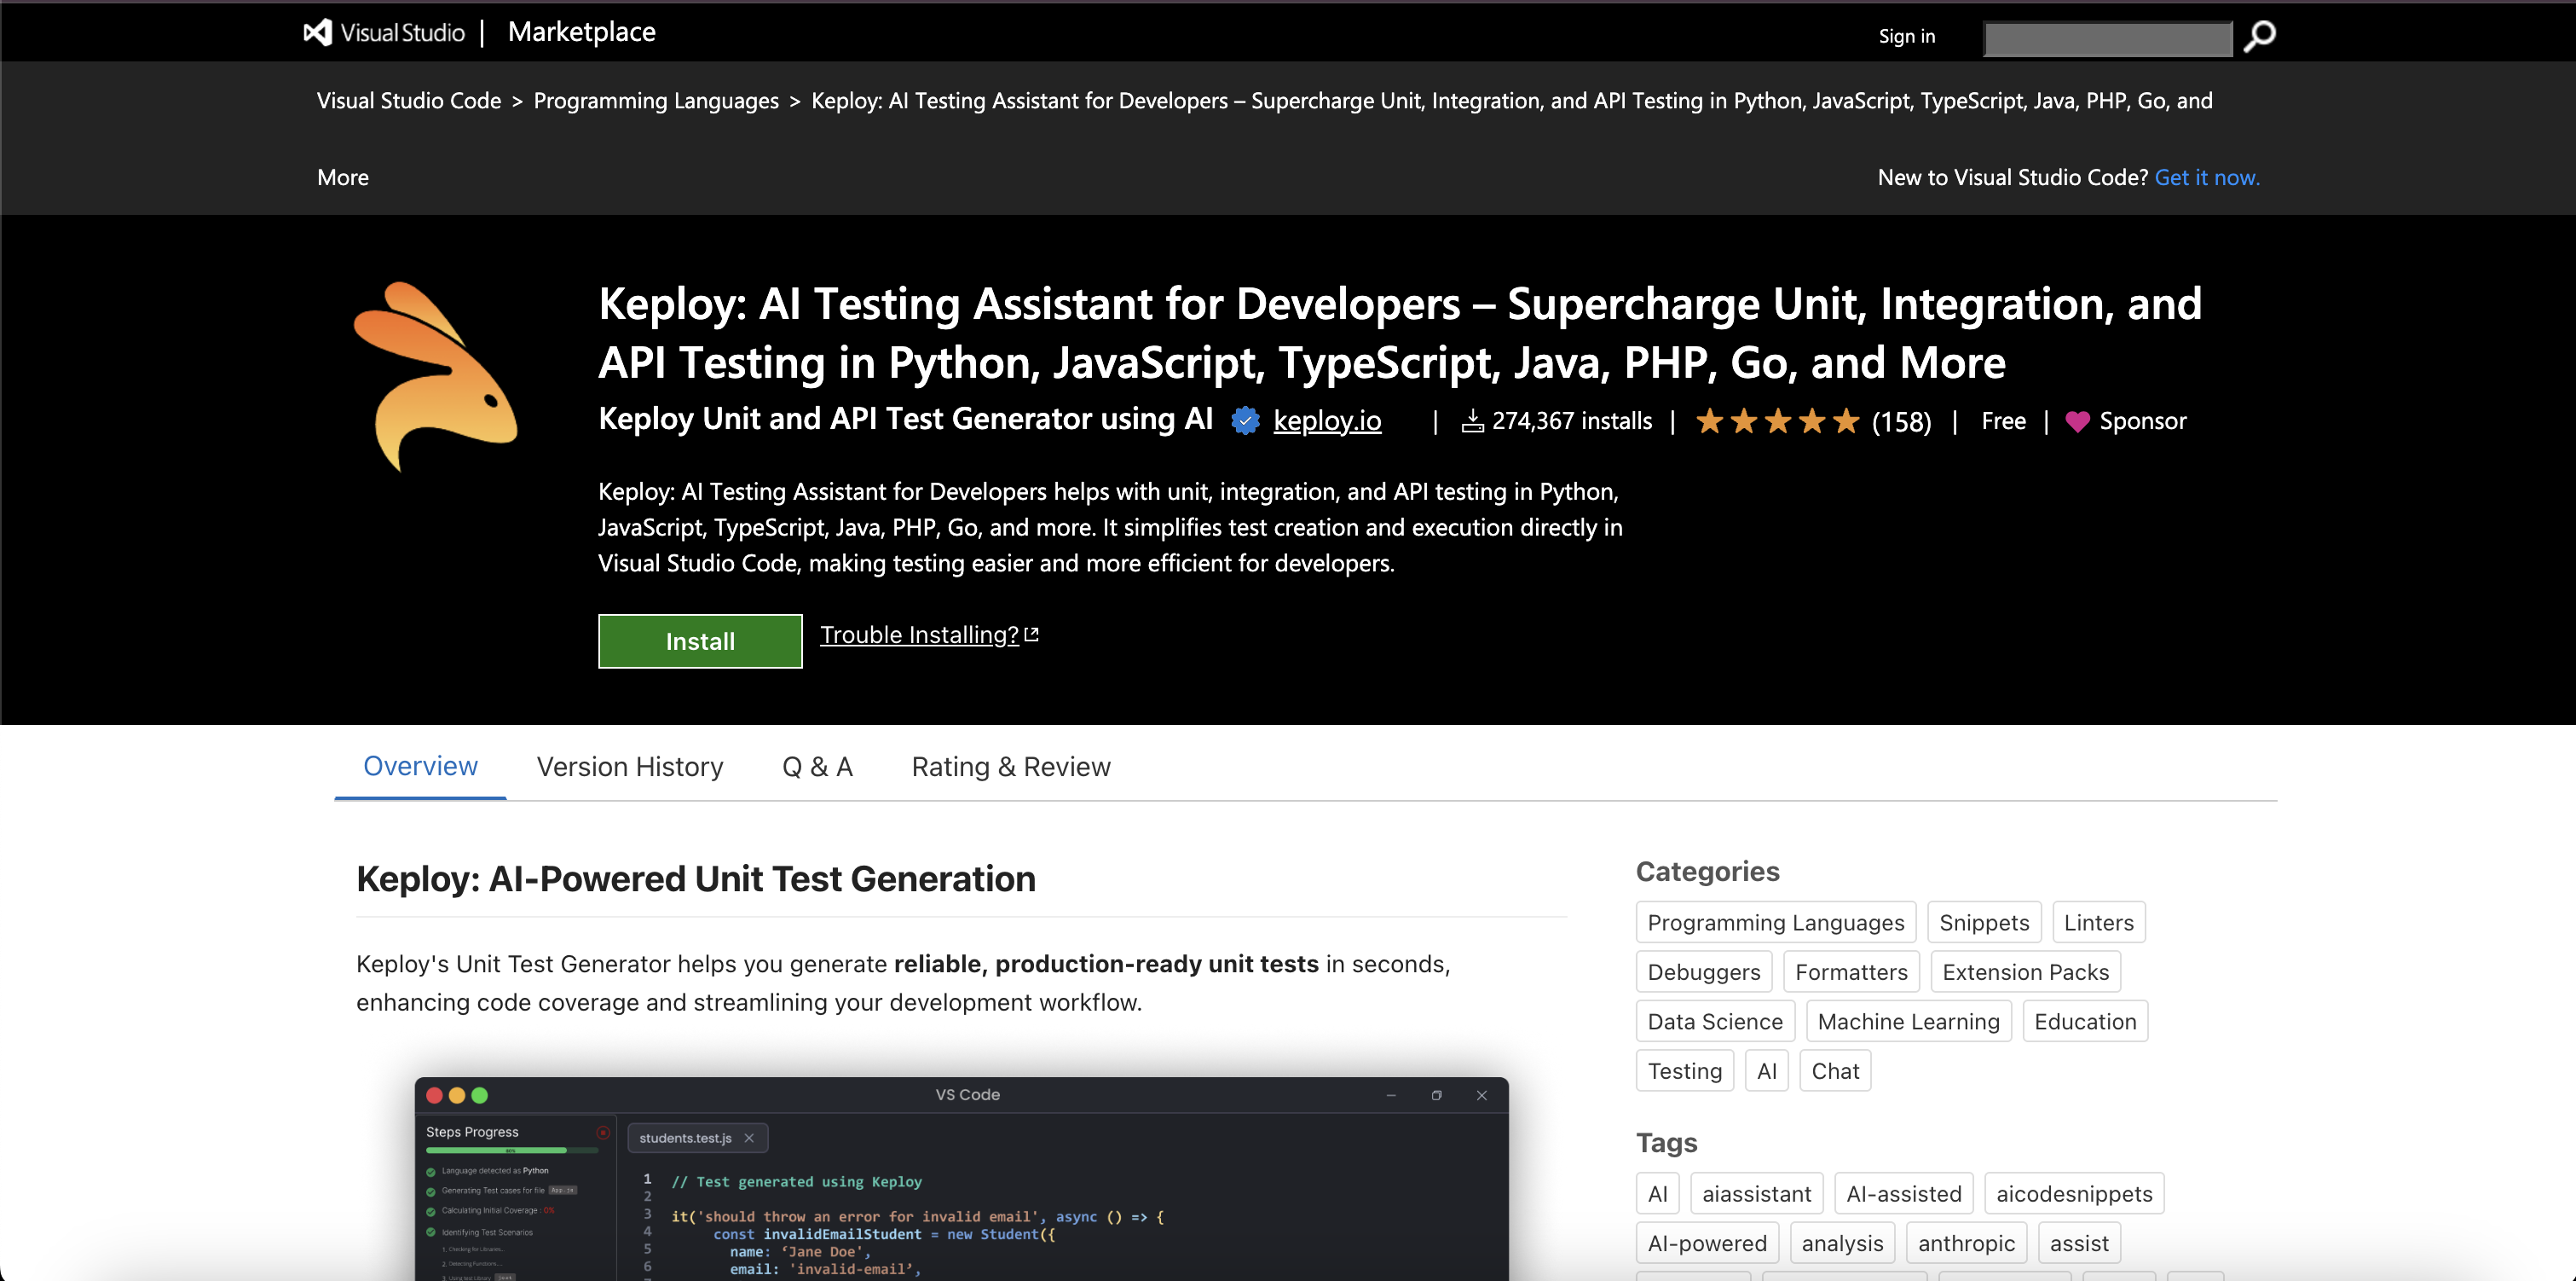Click the Visual Studio logo icon
2576x1281 pixels.
click(318, 33)
